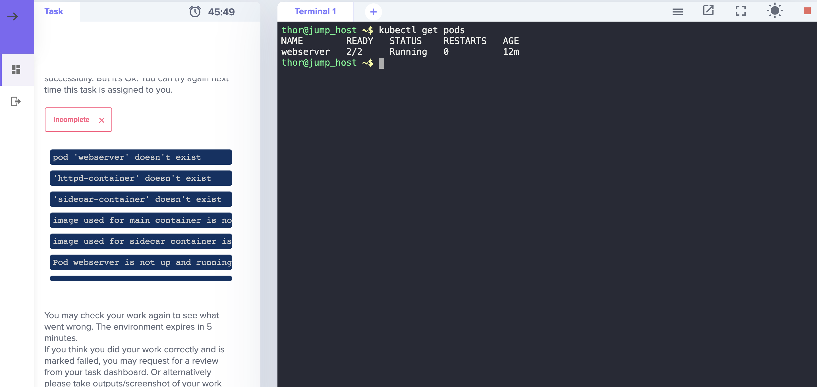The width and height of the screenshot is (817, 387).
Task: Toggle light/dark theme sun icon
Action: [x=774, y=11]
